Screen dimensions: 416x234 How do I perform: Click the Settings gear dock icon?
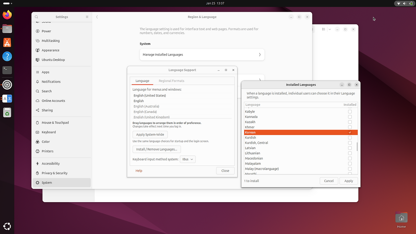7,85
